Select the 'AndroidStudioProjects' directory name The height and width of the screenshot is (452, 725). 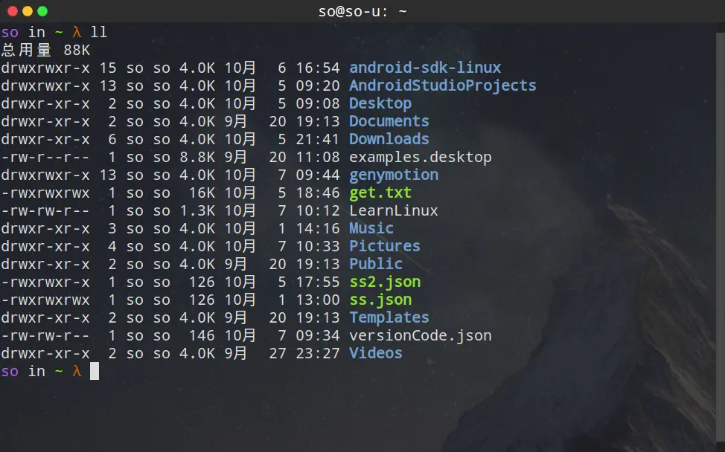click(x=442, y=86)
